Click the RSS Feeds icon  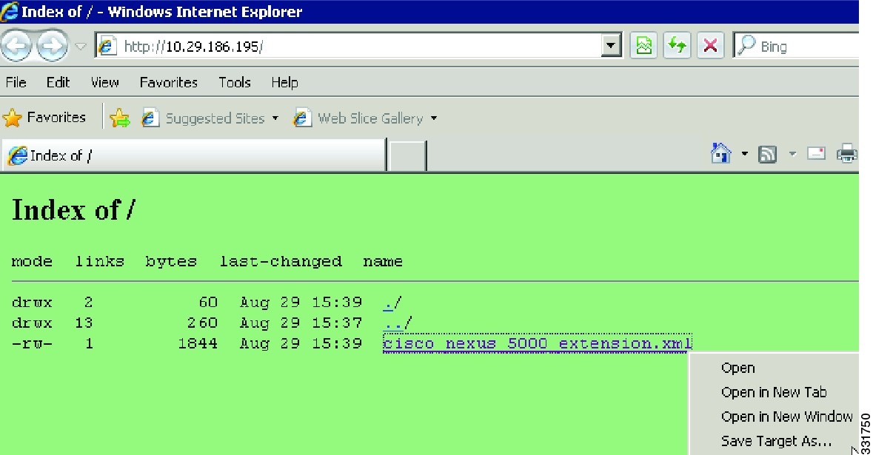(767, 154)
